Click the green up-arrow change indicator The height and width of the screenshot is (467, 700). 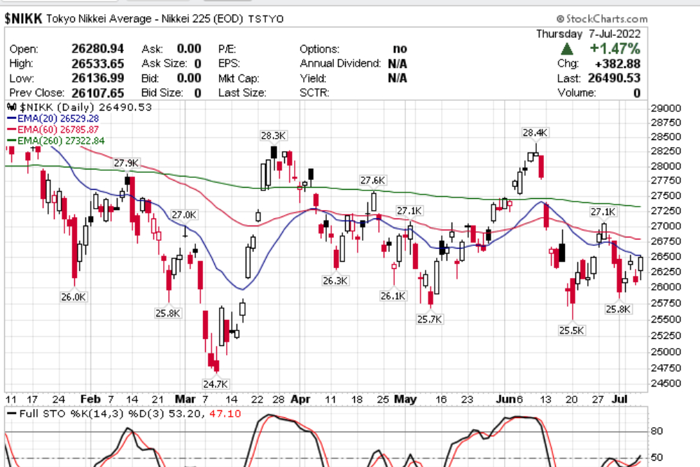coord(567,49)
